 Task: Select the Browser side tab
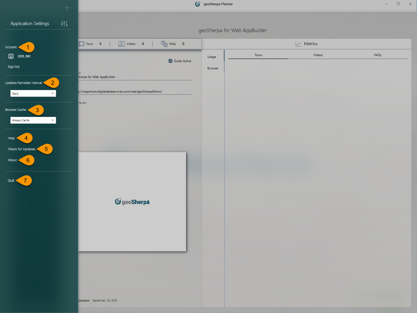(213, 68)
